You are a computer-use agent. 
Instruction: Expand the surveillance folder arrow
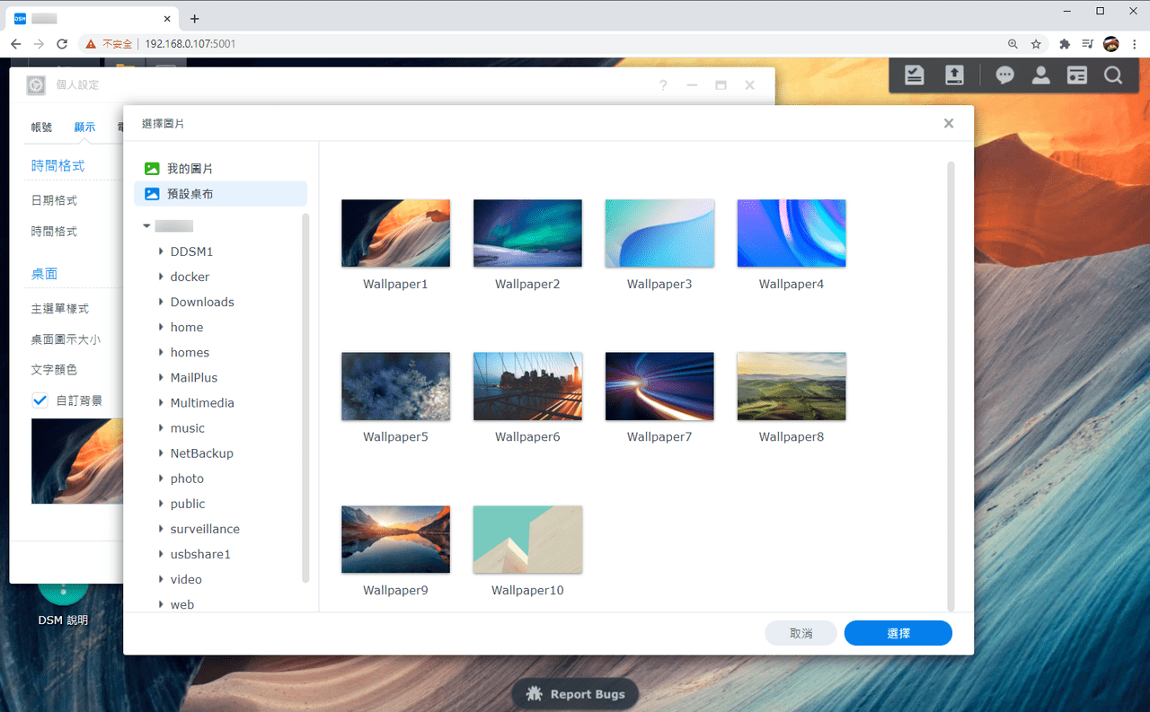(x=161, y=529)
